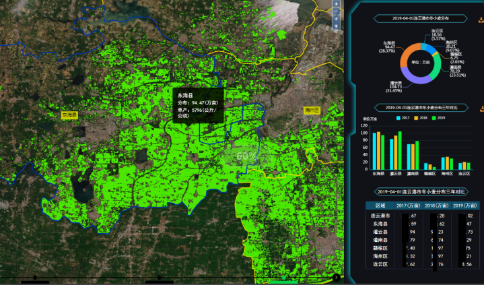Screen dimensions: 484x285
Task: Select the 连云港市 row in table
Action: [382, 215]
